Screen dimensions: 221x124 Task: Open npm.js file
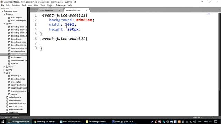(x=14, y=94)
